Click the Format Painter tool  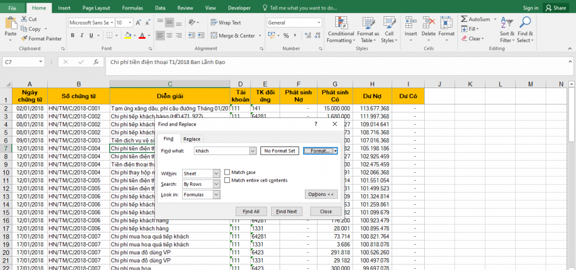41,39
